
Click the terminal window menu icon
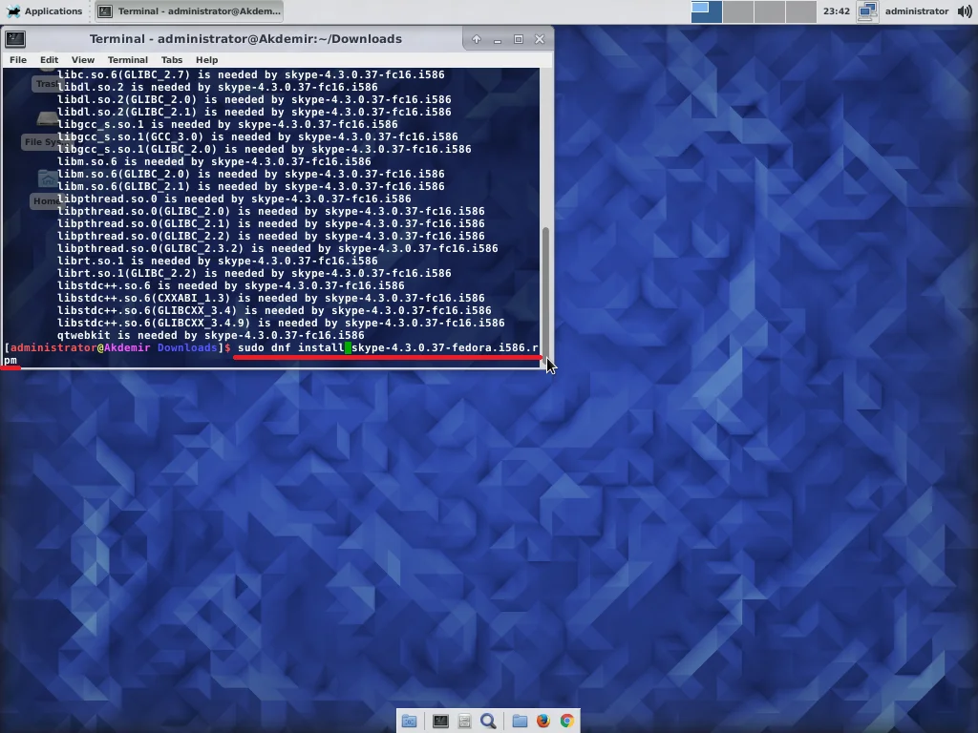pyautogui.click(x=15, y=38)
